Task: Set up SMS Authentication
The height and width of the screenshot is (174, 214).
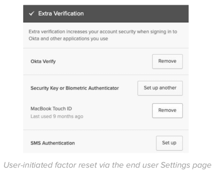Action: (169, 143)
